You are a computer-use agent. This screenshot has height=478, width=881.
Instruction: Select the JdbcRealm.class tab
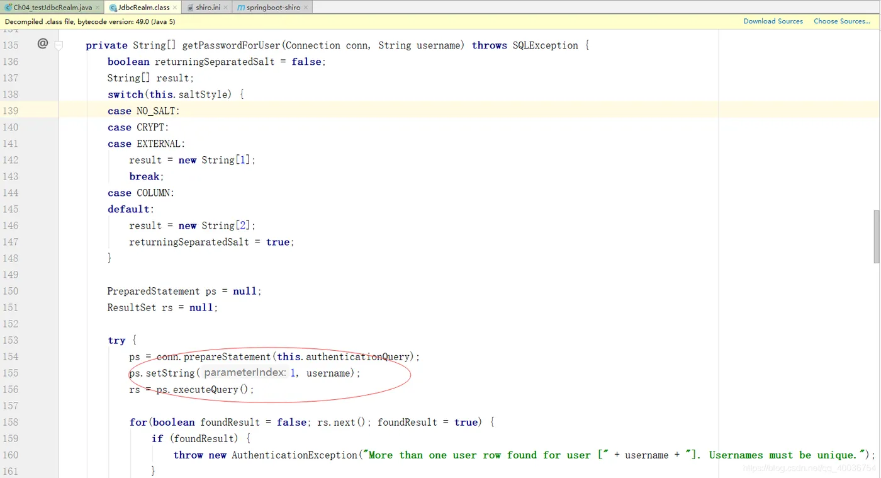[x=144, y=8]
